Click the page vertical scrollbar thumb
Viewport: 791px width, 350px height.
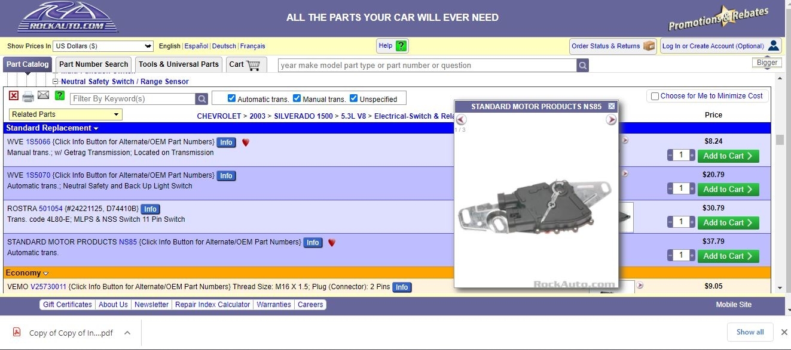[780, 140]
